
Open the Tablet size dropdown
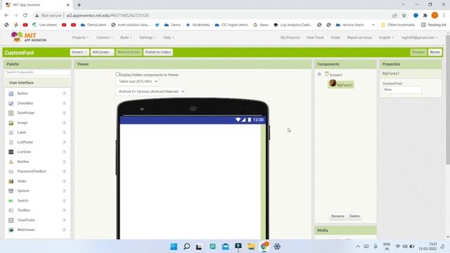pos(138,82)
